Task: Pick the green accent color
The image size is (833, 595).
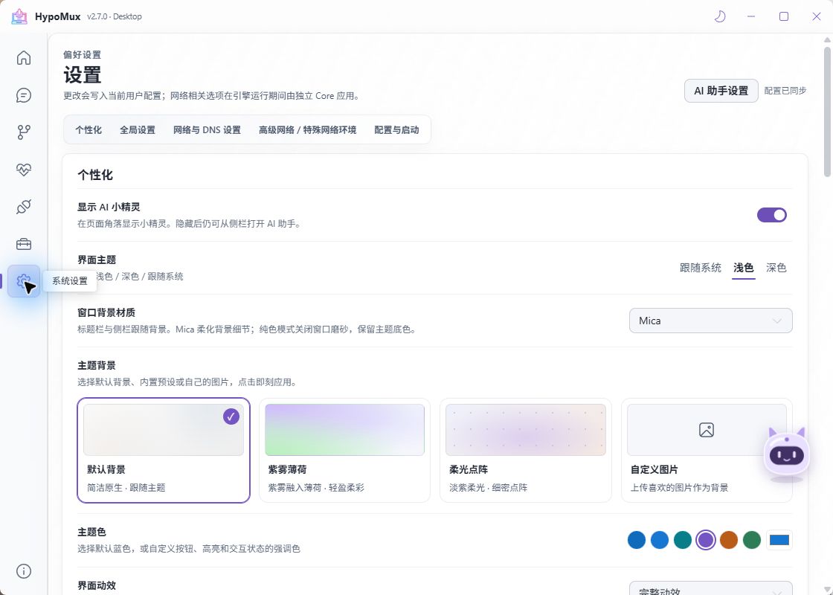Action: (x=752, y=540)
